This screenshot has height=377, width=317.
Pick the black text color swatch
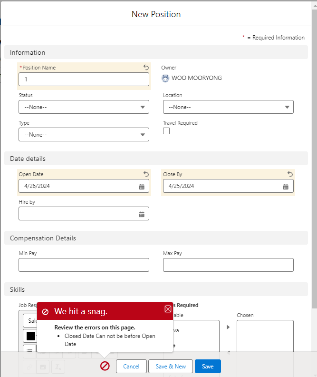pyautogui.click(x=30, y=336)
